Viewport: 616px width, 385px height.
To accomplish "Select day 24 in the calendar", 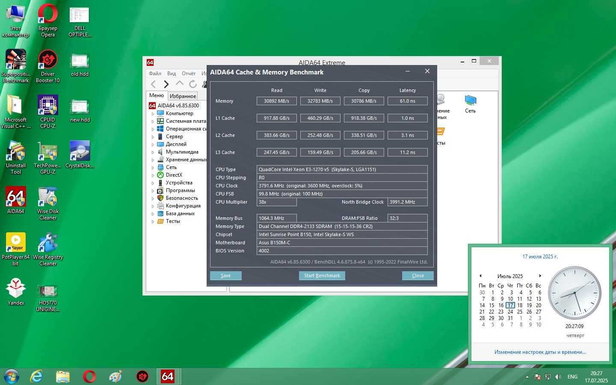I will click(x=510, y=312).
